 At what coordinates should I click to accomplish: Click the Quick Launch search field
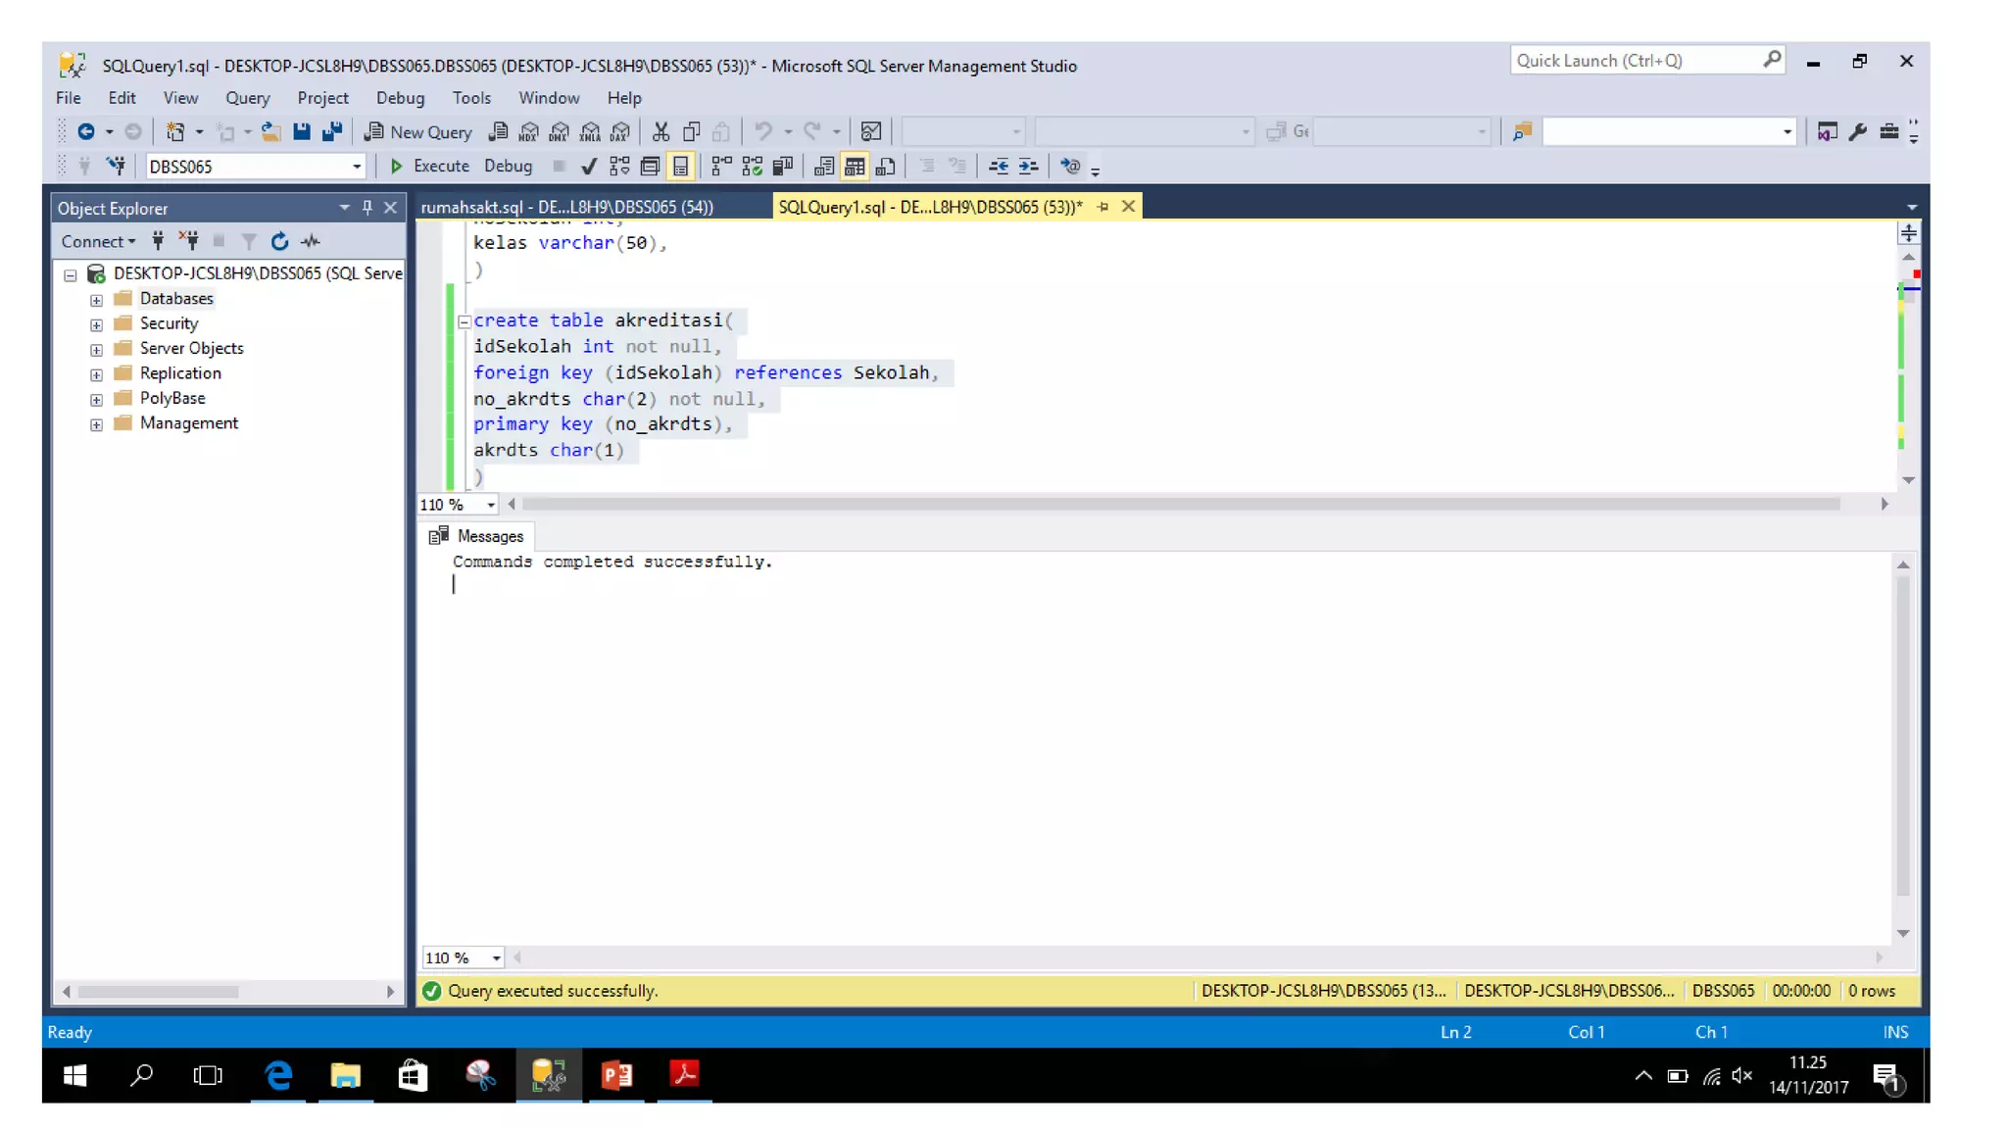coord(1635,61)
